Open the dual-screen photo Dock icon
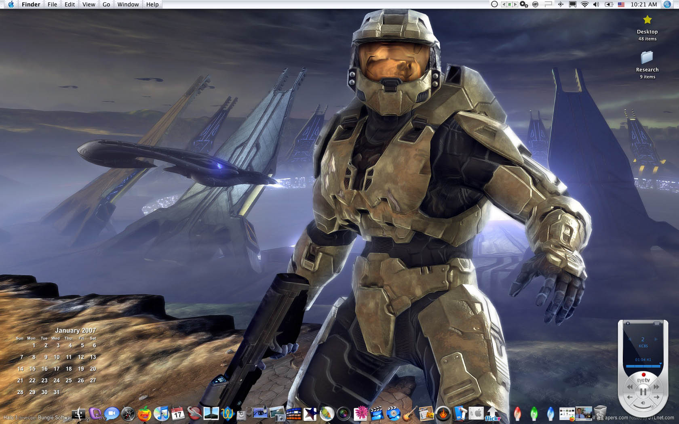The image size is (679, 424). click(x=211, y=414)
